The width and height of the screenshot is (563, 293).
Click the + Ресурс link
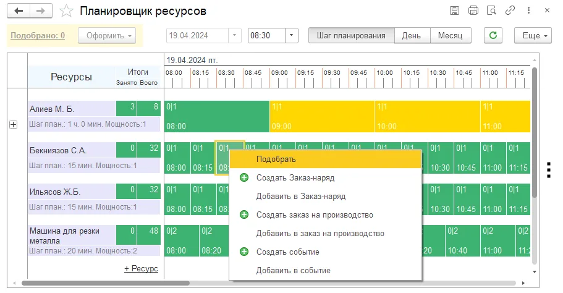pos(141,268)
